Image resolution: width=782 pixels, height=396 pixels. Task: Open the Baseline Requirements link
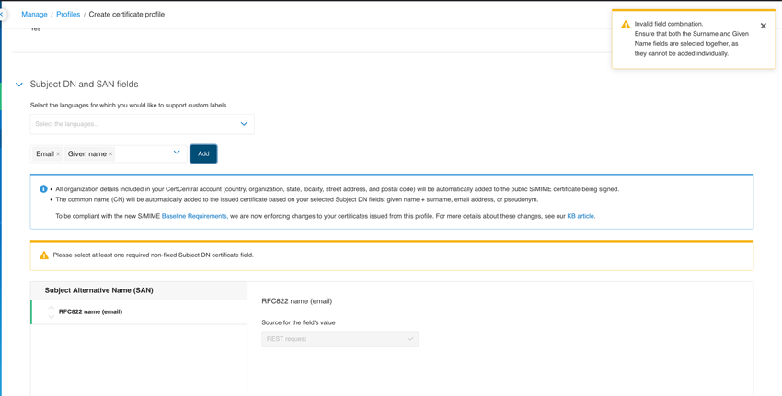click(194, 216)
